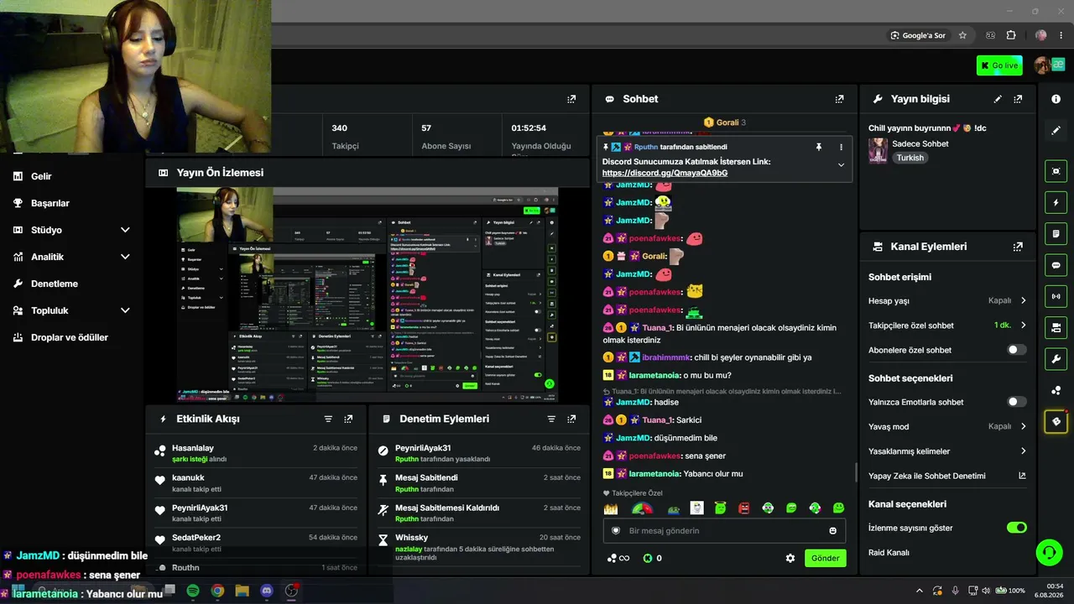Open the browser extensions puzzle icon
This screenshot has height=604, width=1074.
coord(1010,35)
